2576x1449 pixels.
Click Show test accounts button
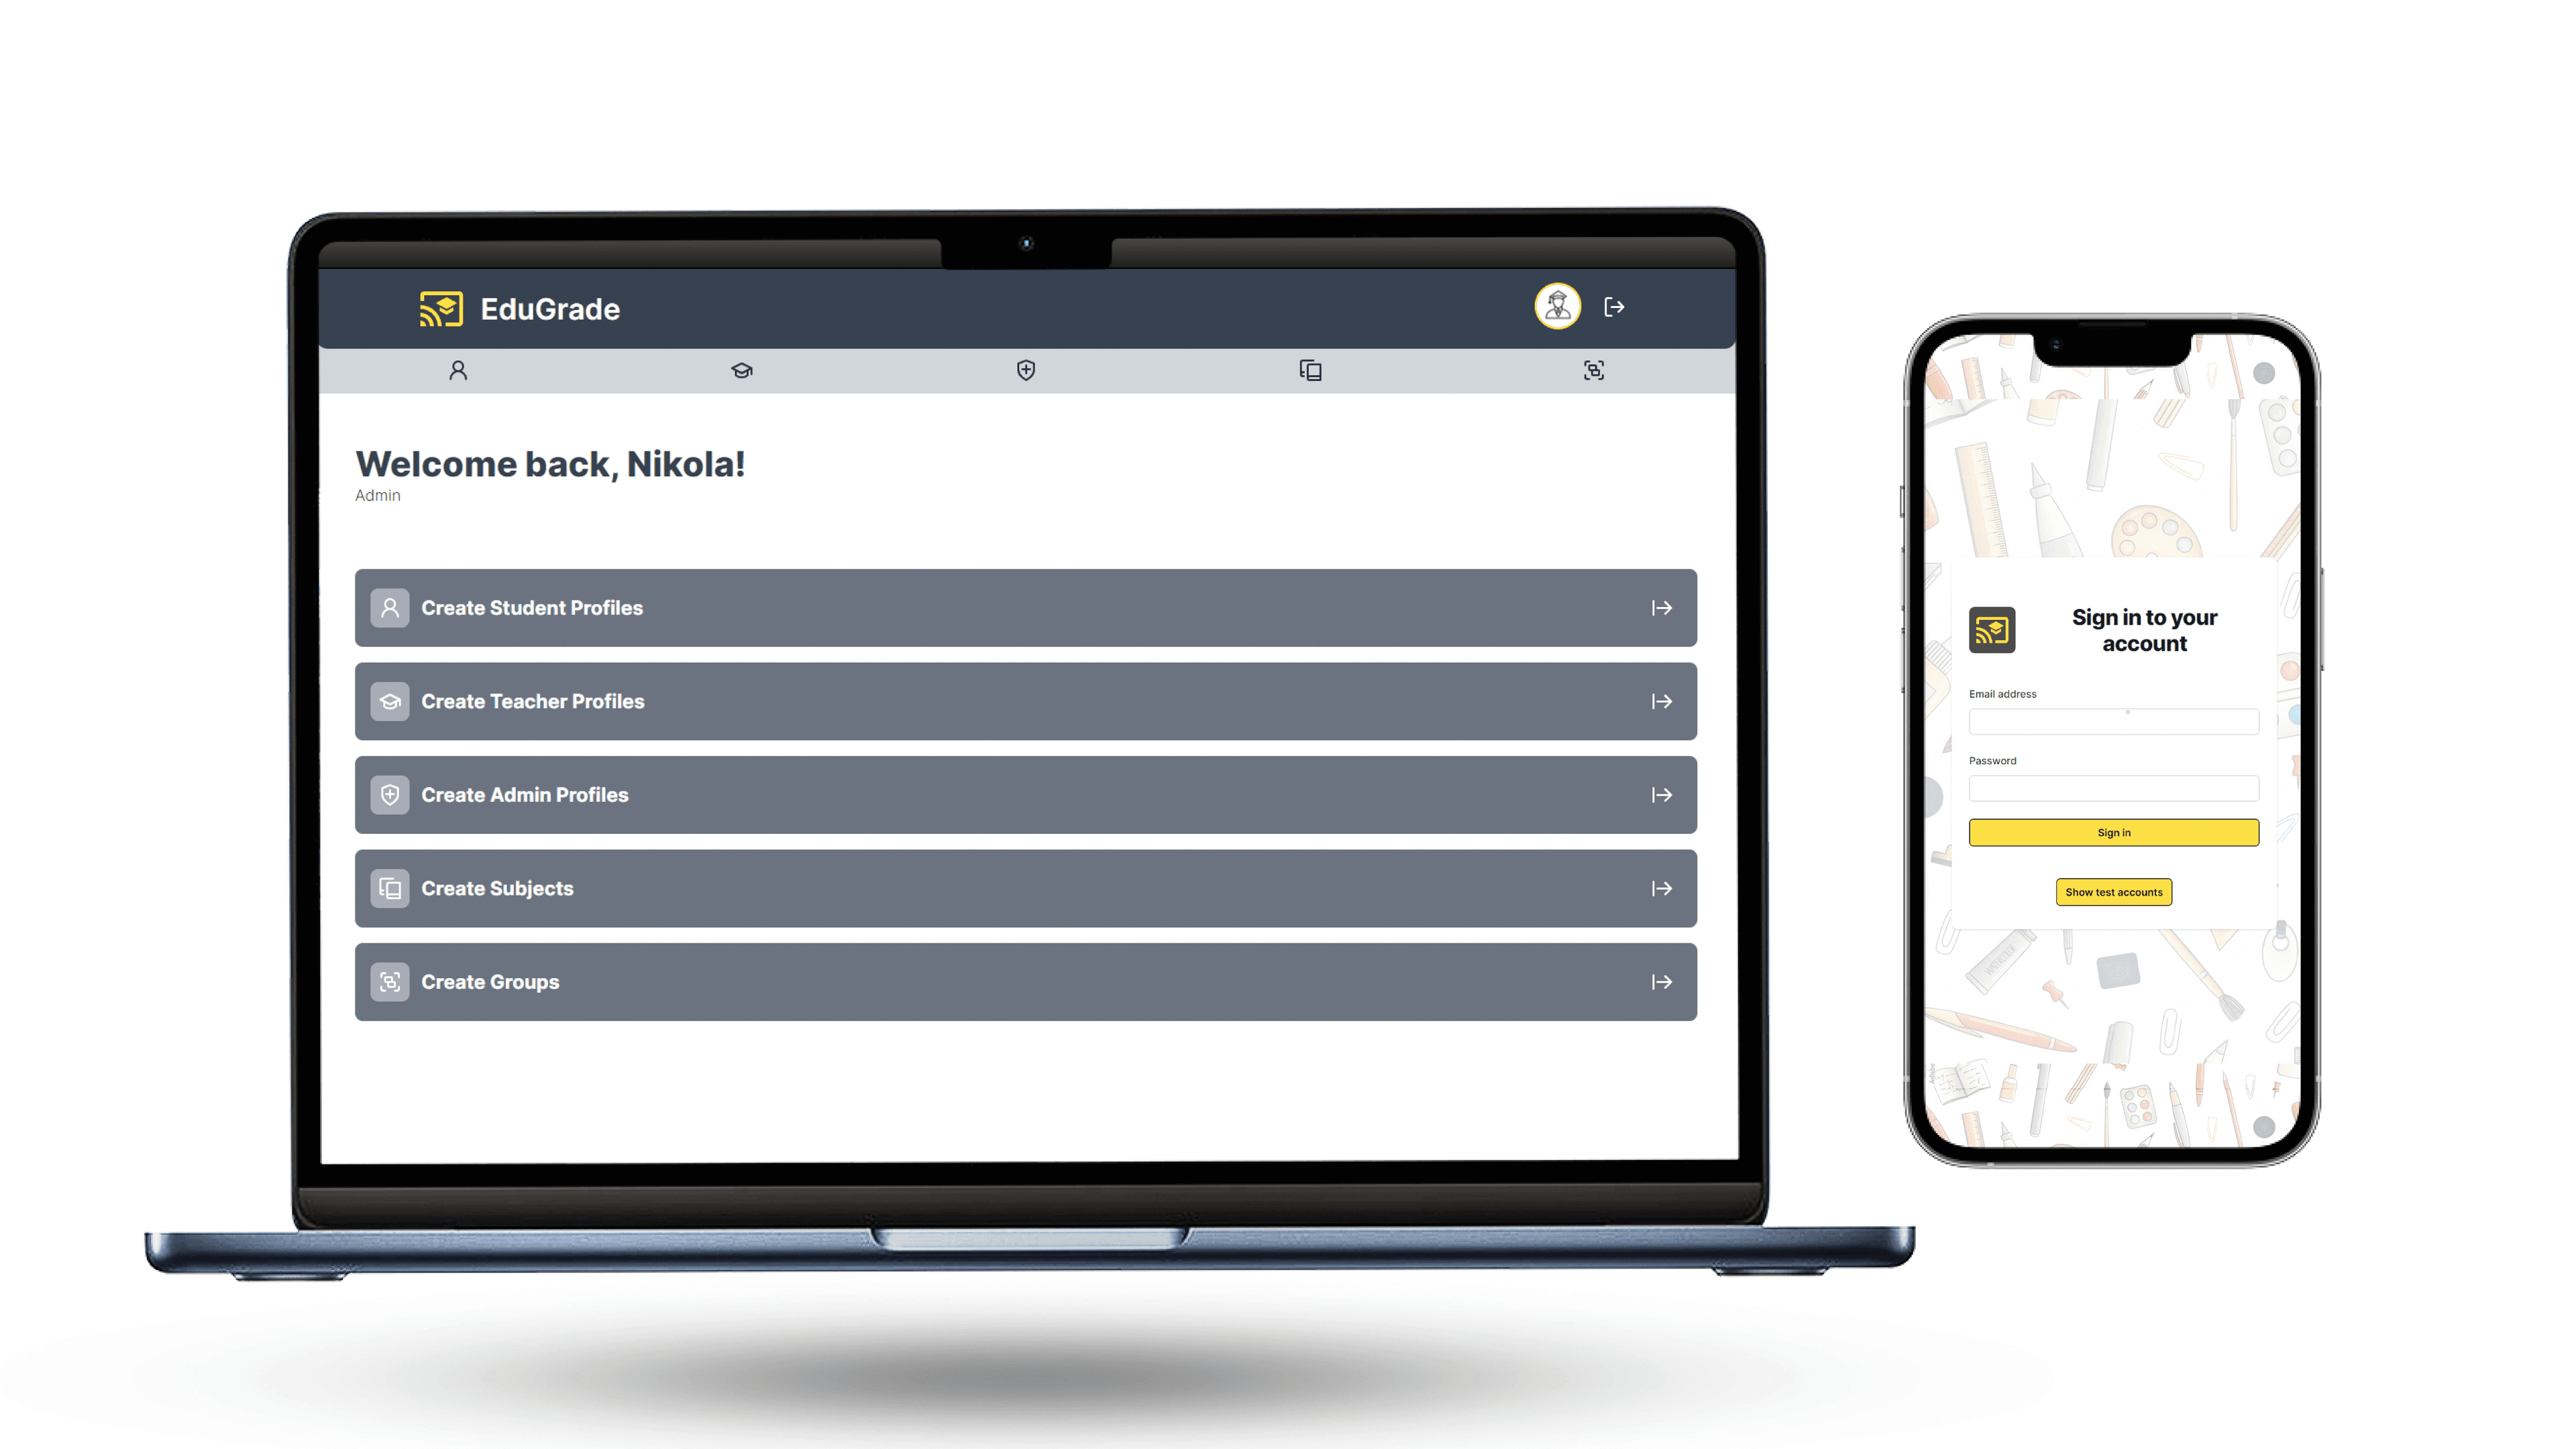coord(2112,892)
